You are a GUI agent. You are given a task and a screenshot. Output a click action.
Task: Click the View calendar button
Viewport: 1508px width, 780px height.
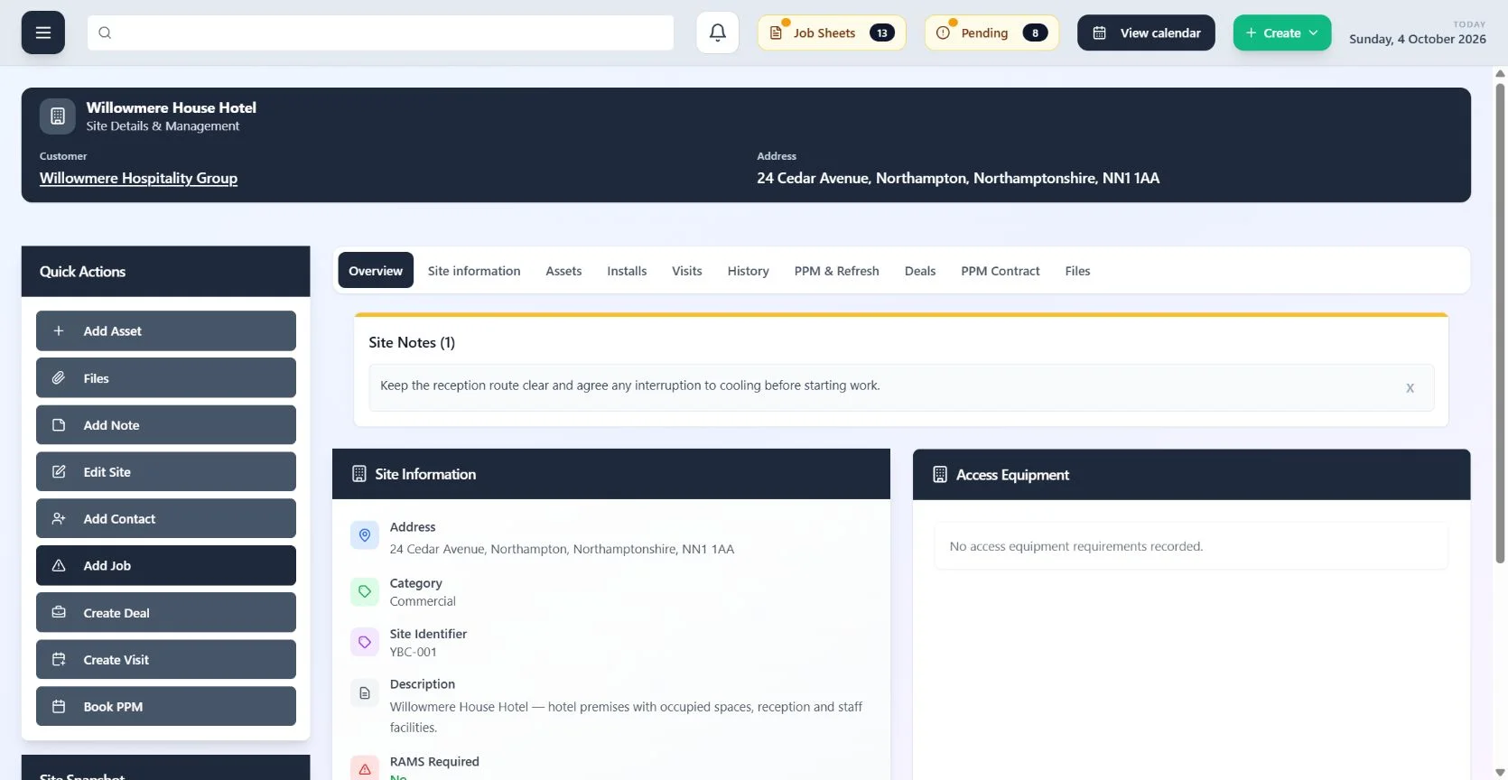[1146, 32]
